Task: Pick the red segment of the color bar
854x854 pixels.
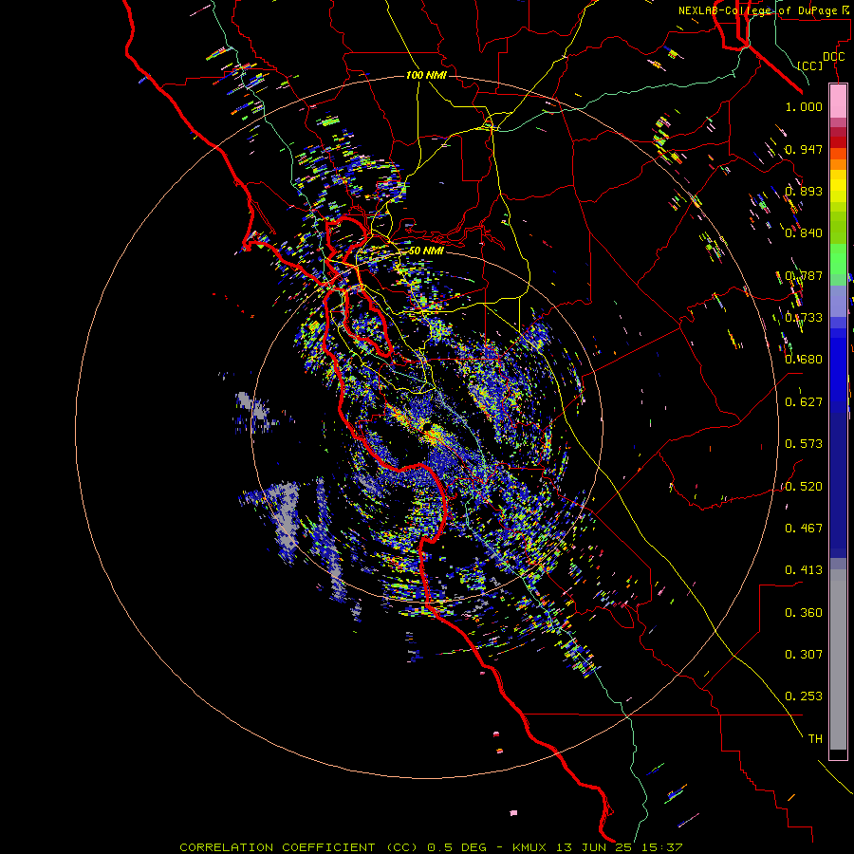Action: click(x=838, y=142)
